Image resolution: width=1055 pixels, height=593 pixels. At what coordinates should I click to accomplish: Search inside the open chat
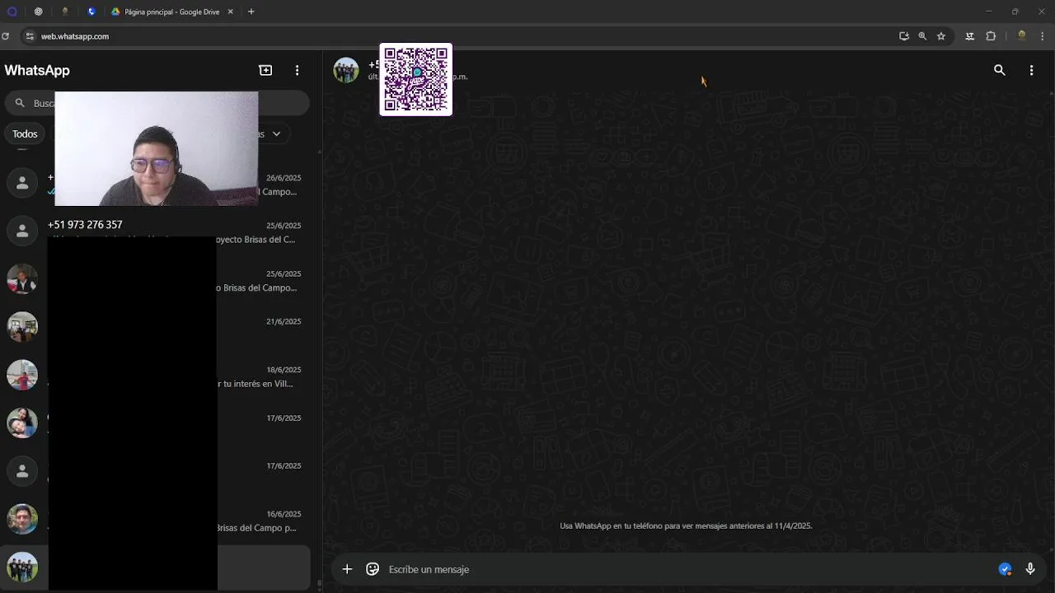999,70
